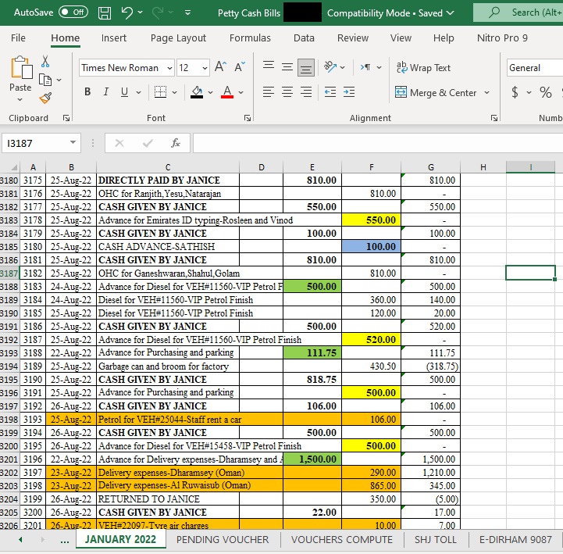The image size is (563, 554).
Task: Increase font size with large A icon
Action: tap(220, 67)
